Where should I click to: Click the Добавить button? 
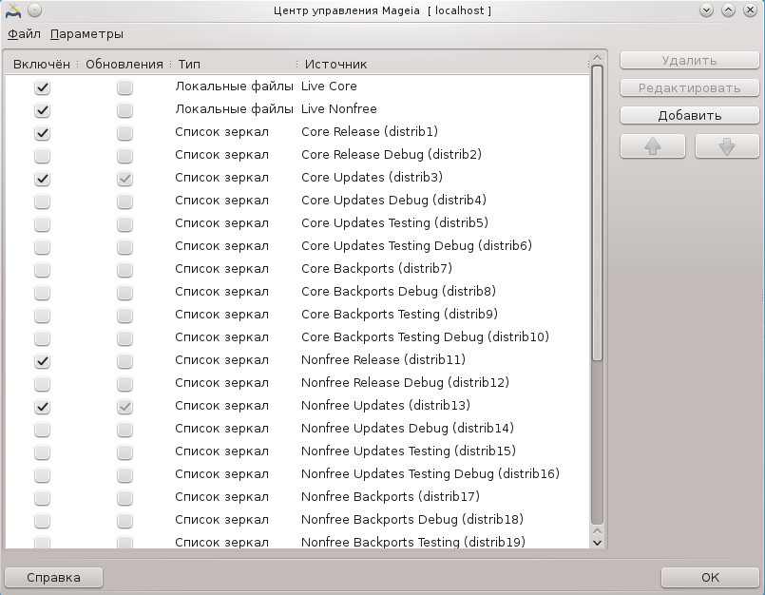click(x=689, y=116)
